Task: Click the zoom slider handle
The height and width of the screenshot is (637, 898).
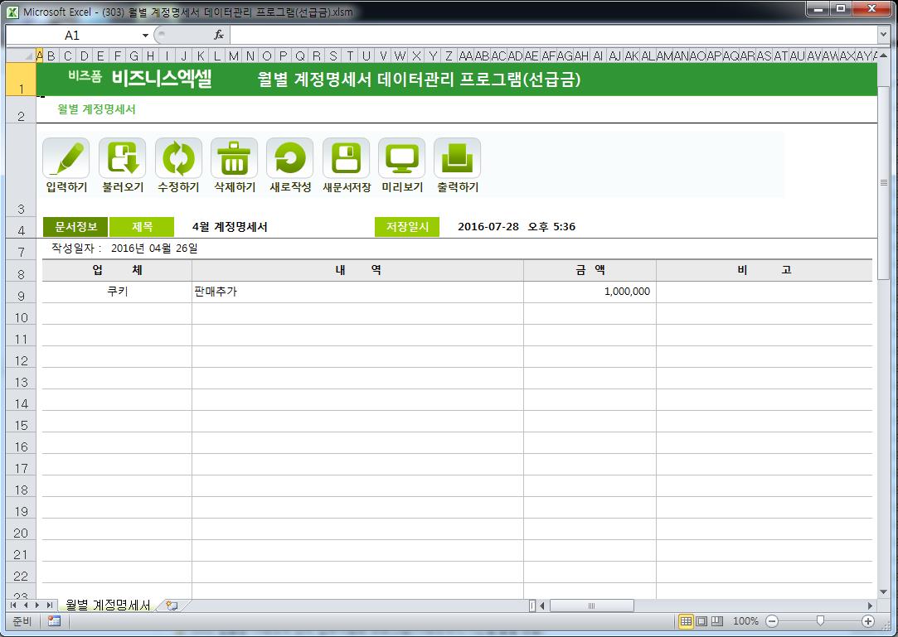Action: [x=820, y=621]
